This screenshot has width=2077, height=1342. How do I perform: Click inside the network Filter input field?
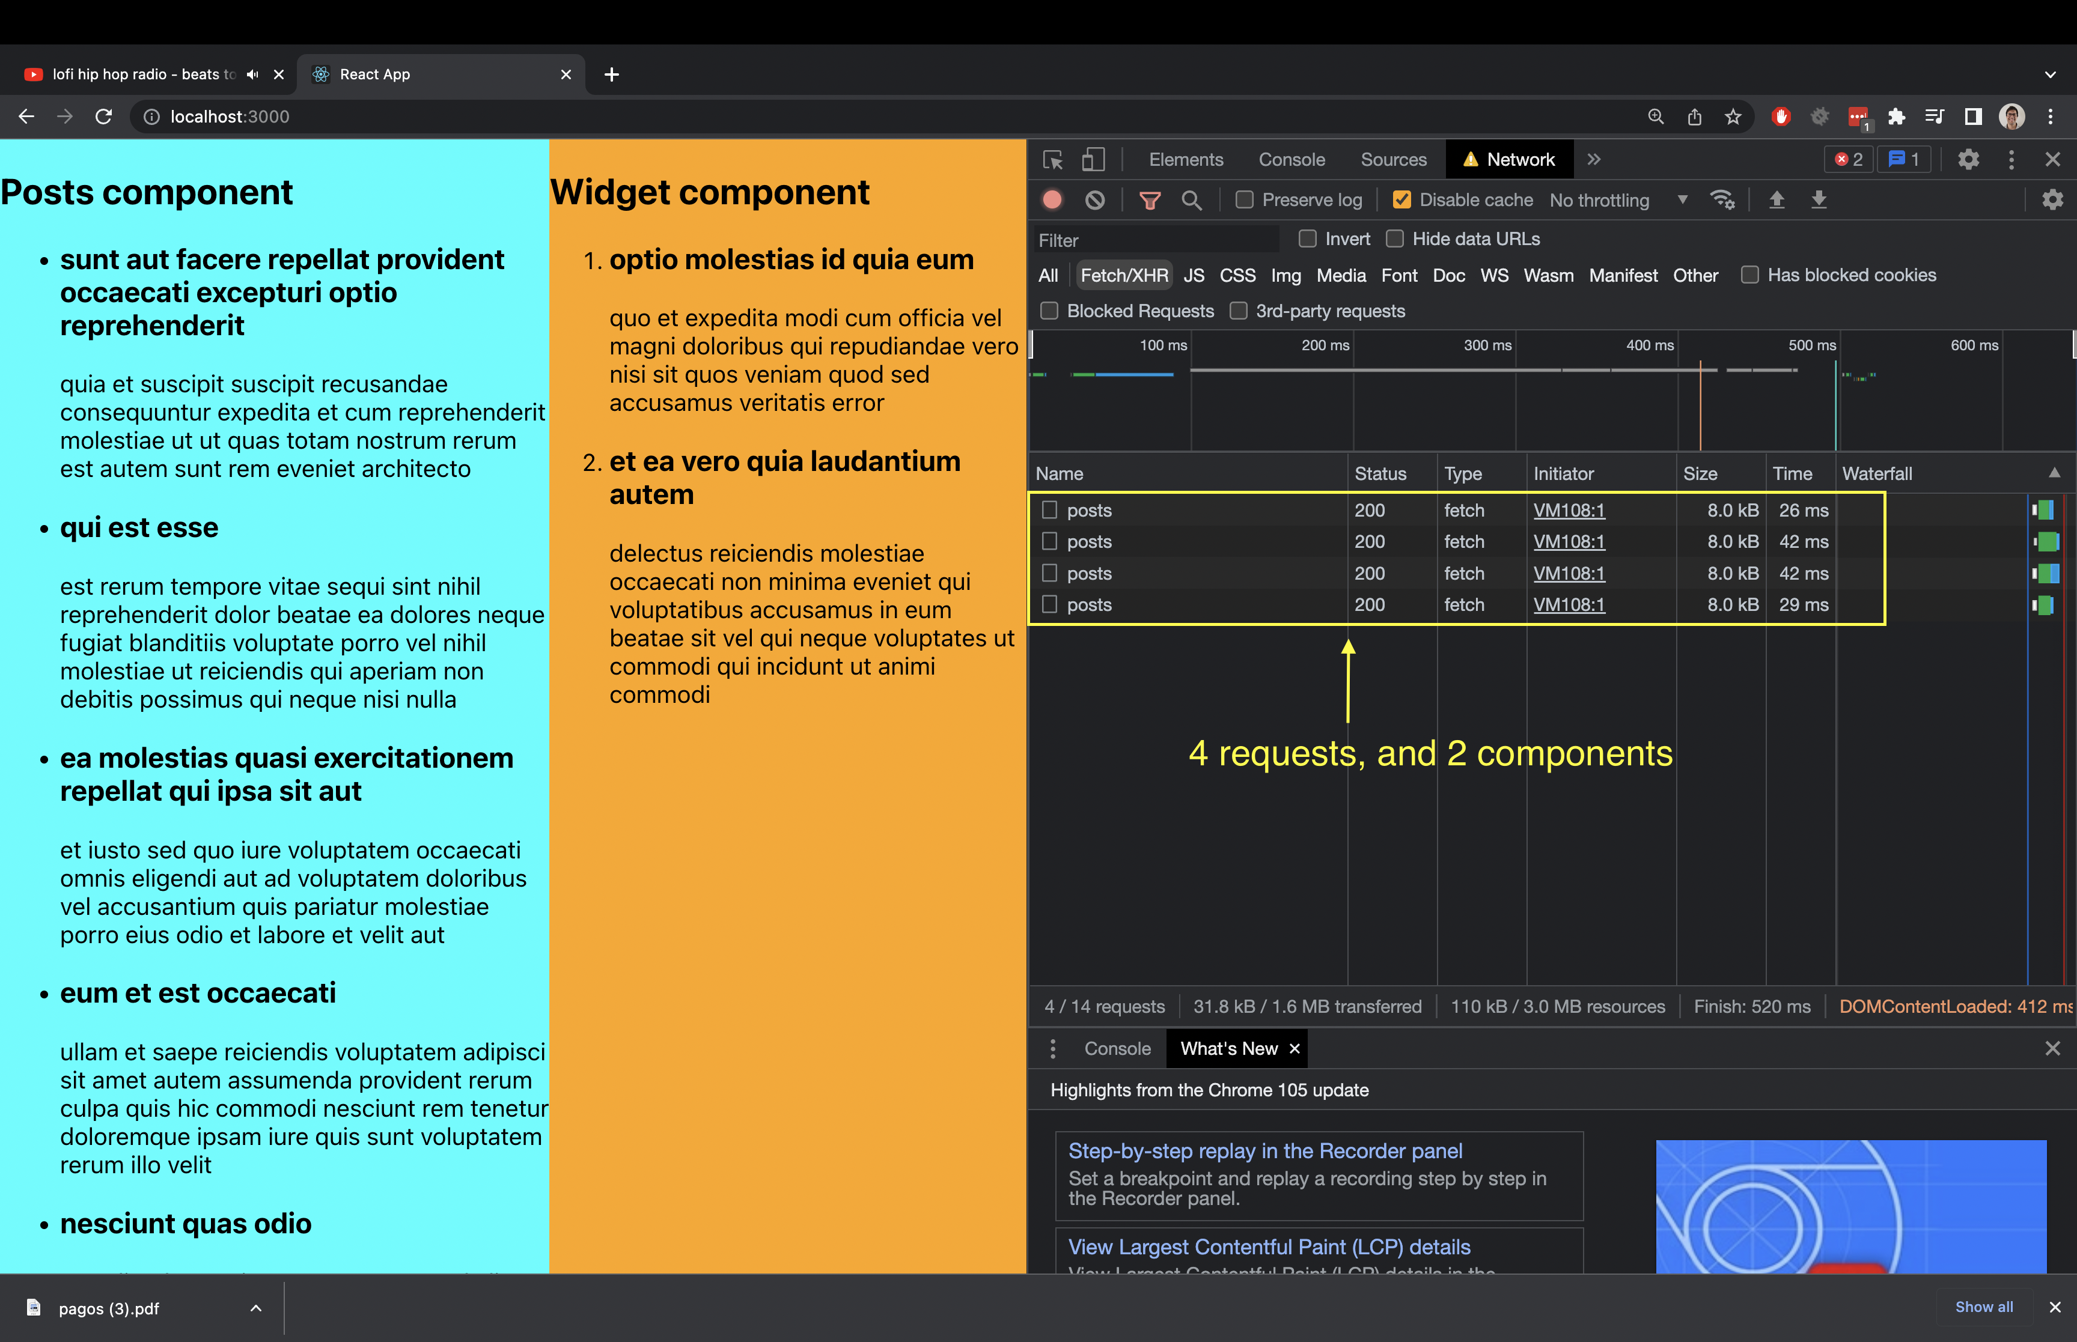tap(1150, 238)
